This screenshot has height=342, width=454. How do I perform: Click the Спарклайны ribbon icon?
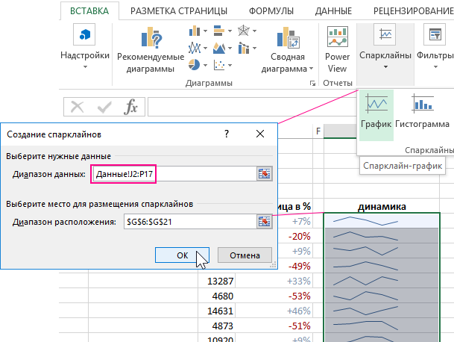(x=385, y=34)
